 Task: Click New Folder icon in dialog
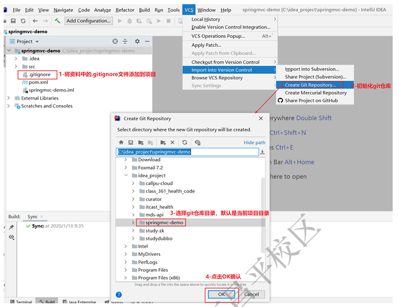click(163, 142)
